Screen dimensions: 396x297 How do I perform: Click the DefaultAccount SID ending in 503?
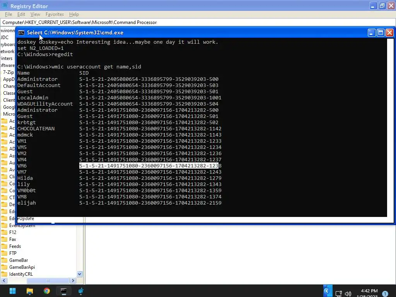point(149,85)
